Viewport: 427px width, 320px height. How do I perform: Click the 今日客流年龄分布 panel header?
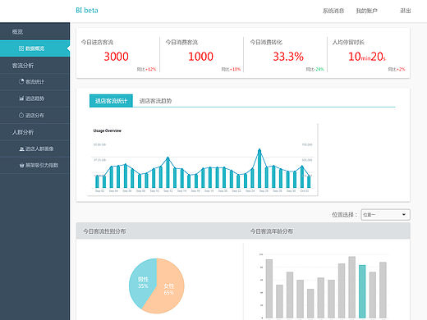pos(272,231)
